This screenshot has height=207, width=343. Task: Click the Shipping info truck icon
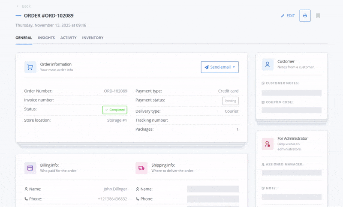pyautogui.click(x=141, y=168)
